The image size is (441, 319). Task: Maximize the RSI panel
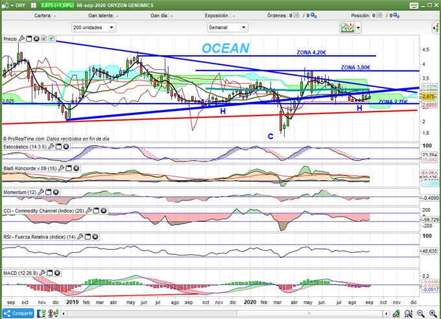point(88,237)
